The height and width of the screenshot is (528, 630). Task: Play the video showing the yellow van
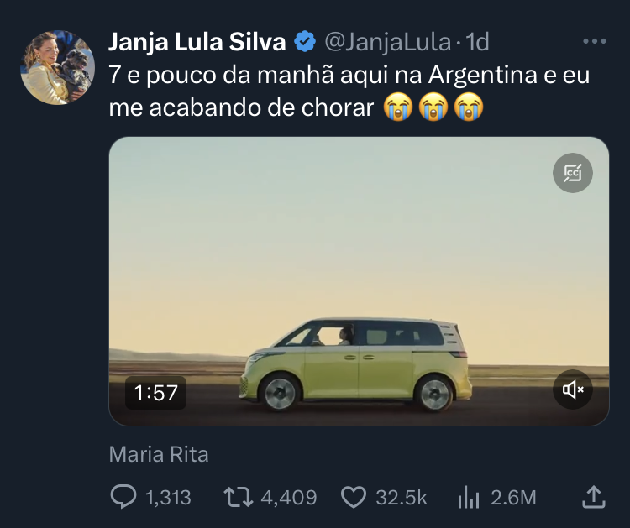(359, 280)
